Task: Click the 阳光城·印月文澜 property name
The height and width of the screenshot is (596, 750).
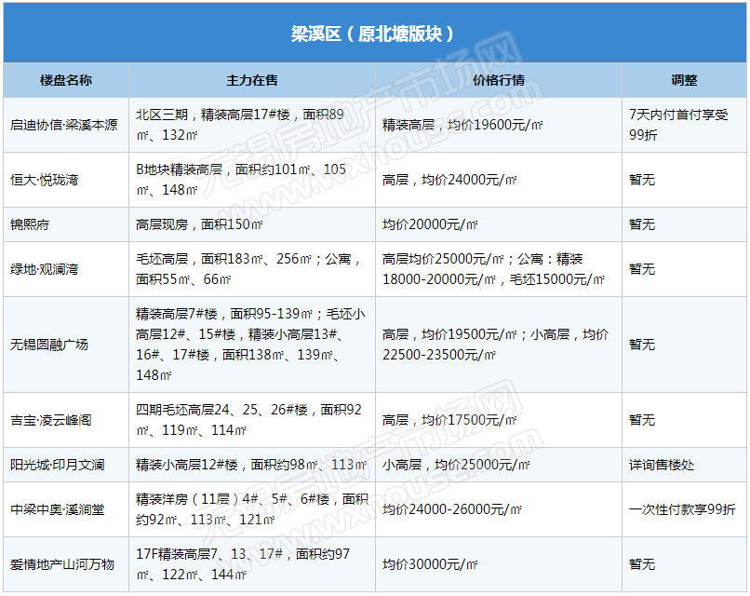Action: click(58, 465)
